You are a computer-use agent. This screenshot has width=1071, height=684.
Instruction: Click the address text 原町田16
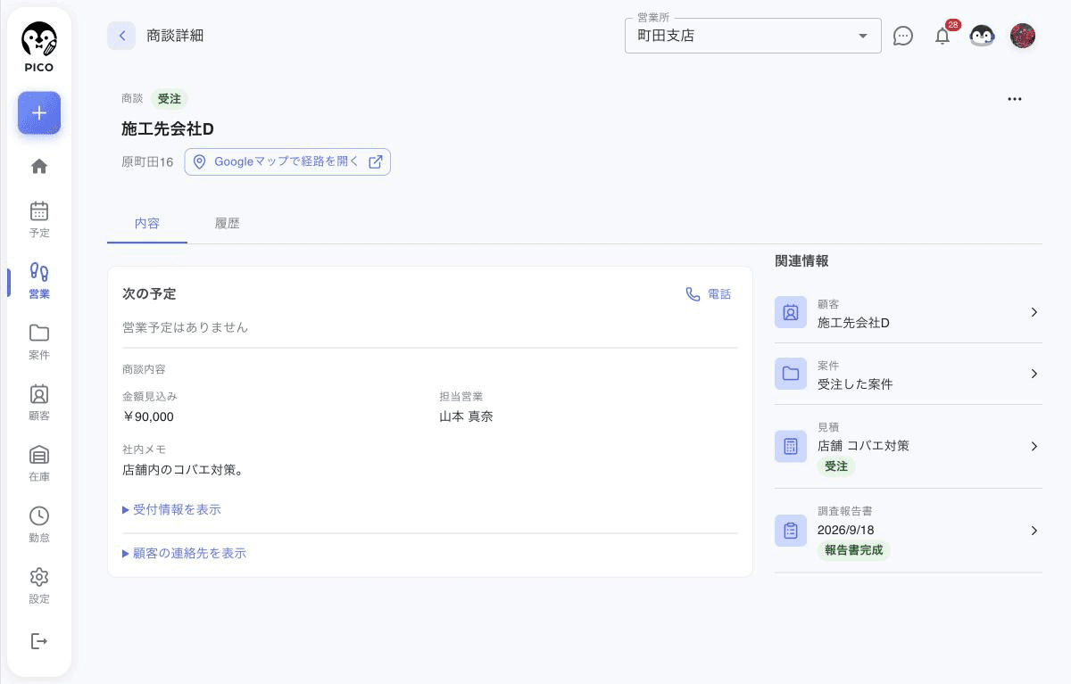click(147, 162)
